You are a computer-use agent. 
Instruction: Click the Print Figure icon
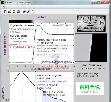tap(18, 12)
